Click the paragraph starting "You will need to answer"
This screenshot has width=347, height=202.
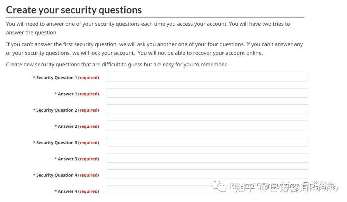148,28
